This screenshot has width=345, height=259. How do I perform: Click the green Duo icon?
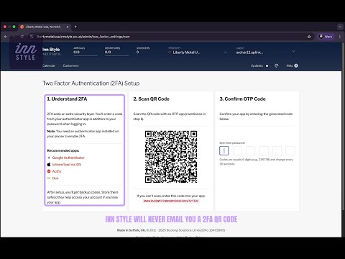49,178
